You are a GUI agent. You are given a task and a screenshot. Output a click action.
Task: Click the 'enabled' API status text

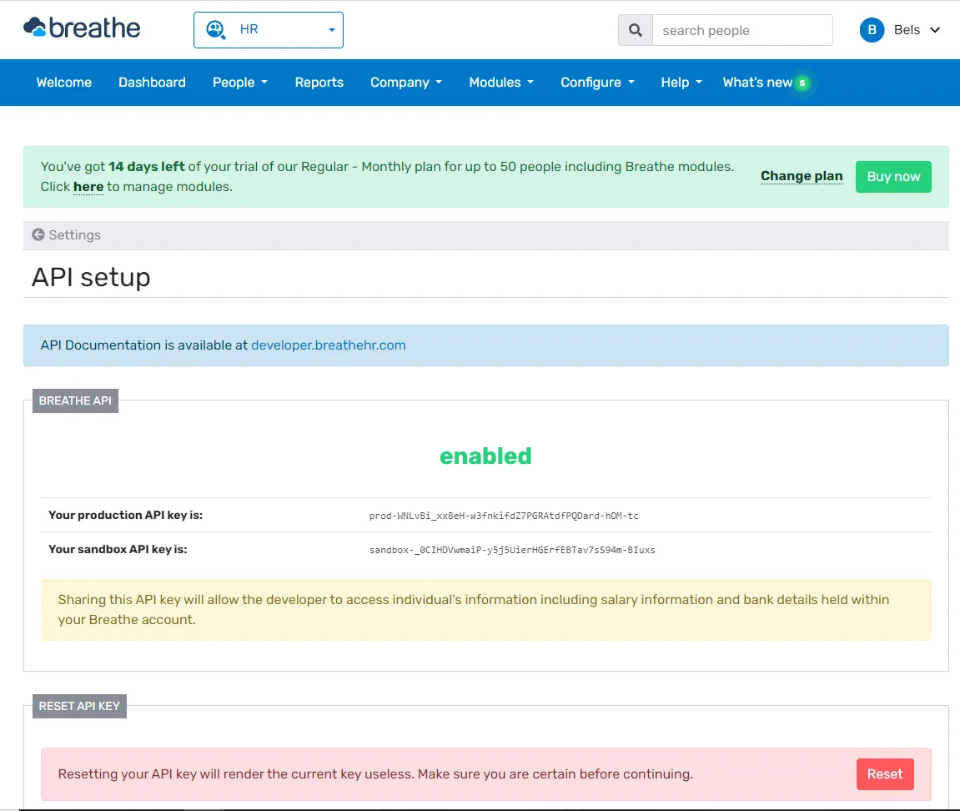point(485,456)
